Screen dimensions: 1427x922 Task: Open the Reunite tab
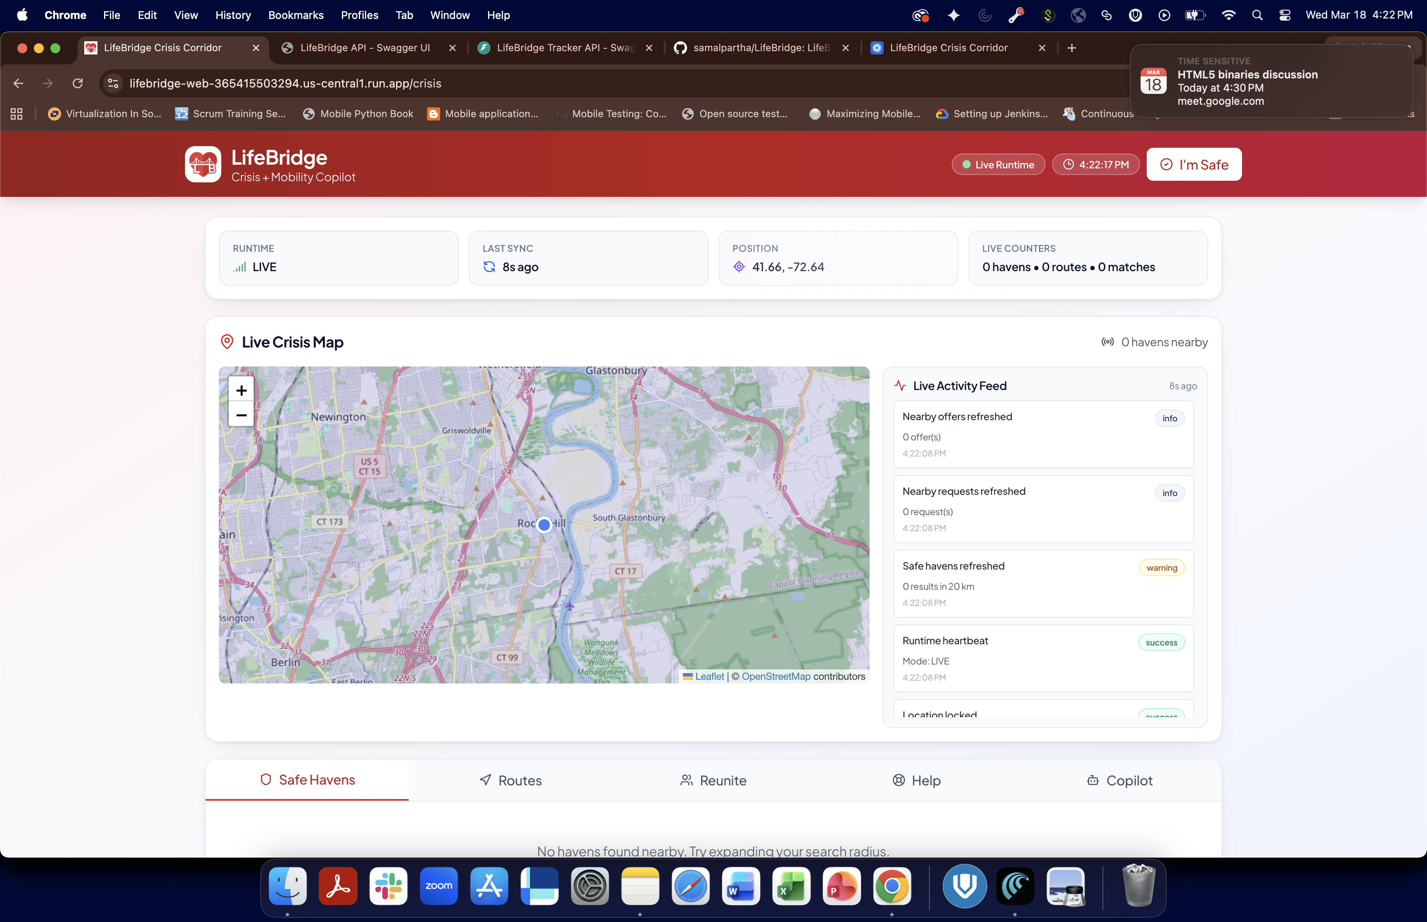pyautogui.click(x=713, y=780)
